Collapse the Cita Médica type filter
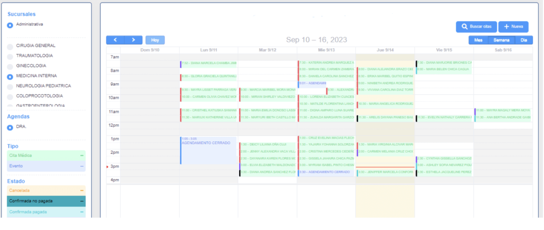This screenshot has width=544, height=230. 82,155
